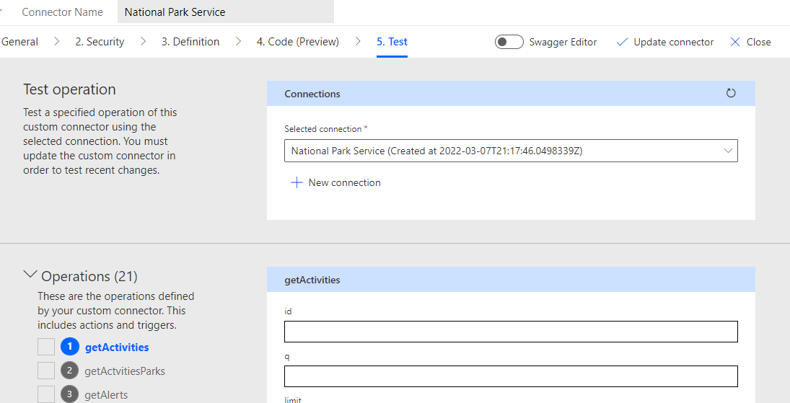The height and width of the screenshot is (403, 790).
Task: Go to the 2. Security step
Action: 100,42
